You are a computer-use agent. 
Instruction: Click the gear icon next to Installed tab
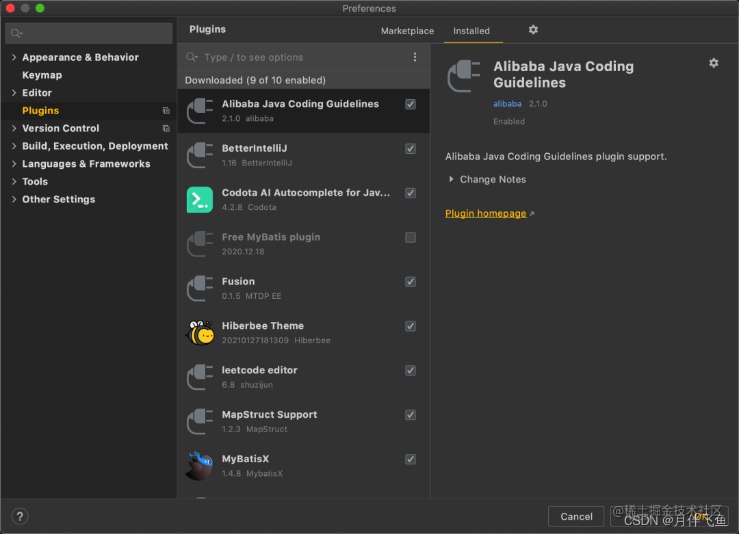tap(533, 29)
